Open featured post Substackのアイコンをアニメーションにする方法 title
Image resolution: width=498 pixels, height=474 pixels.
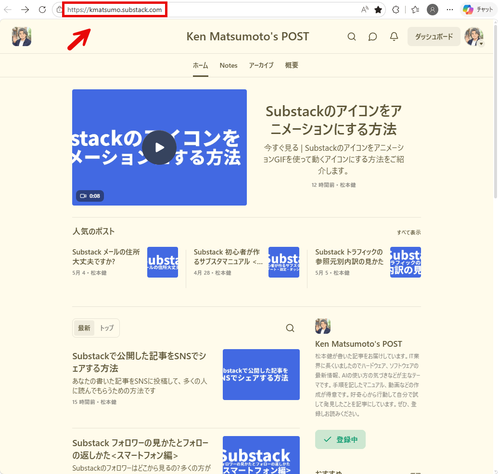point(333,120)
